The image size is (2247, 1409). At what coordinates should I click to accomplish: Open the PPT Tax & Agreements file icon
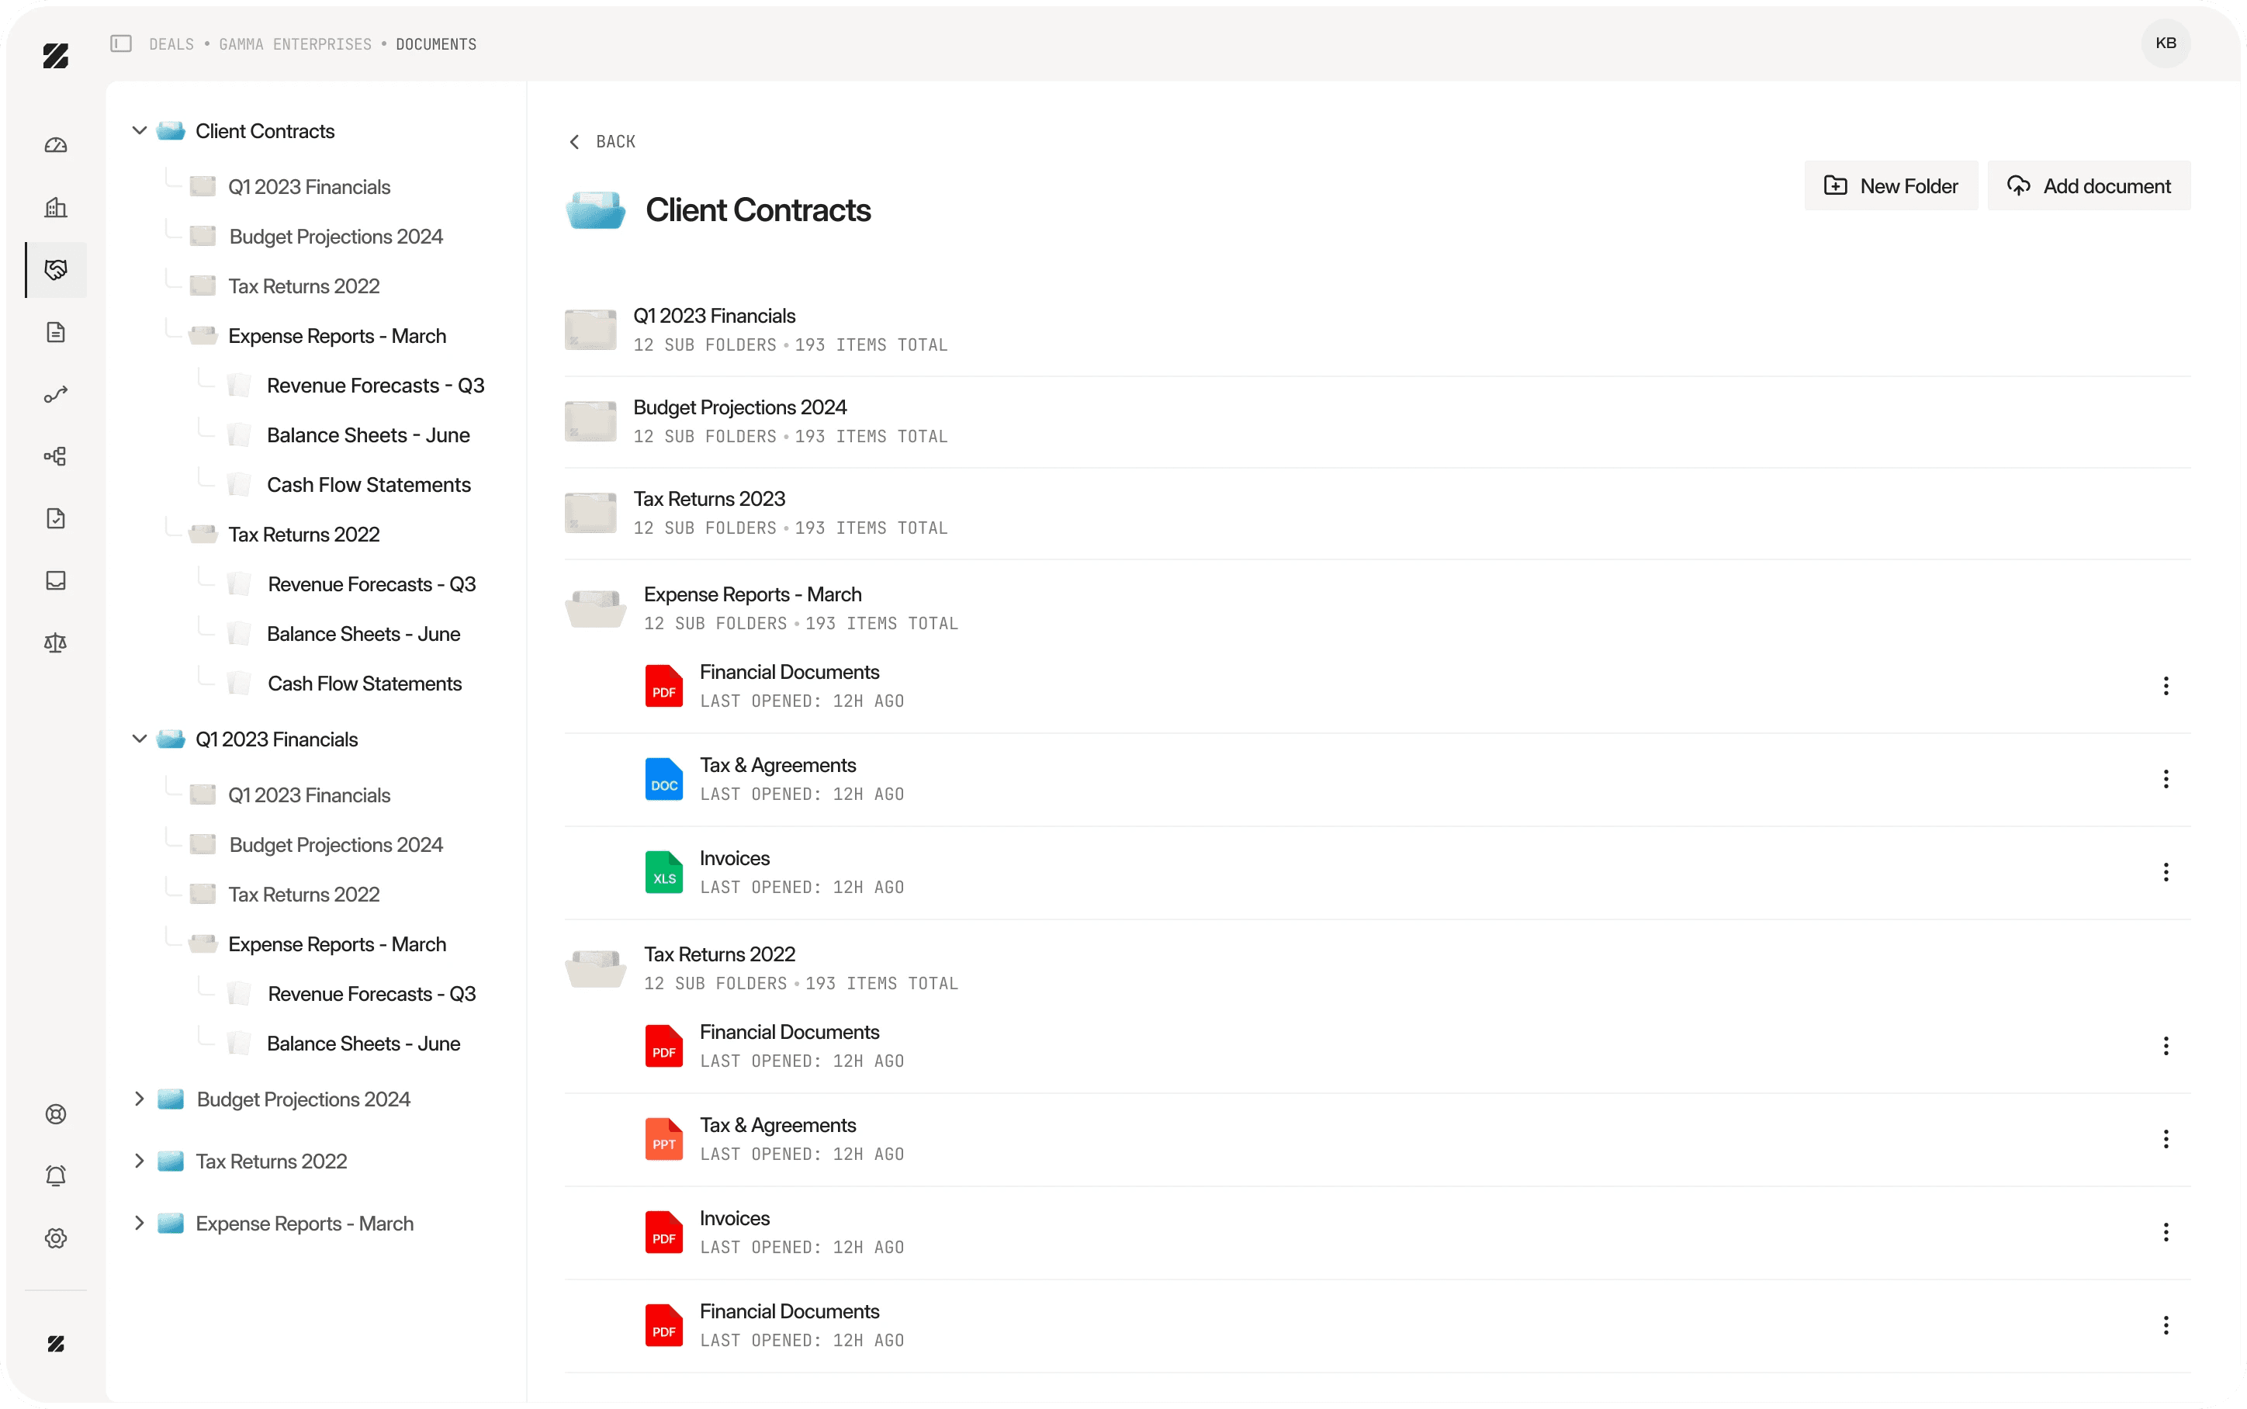tap(663, 1139)
